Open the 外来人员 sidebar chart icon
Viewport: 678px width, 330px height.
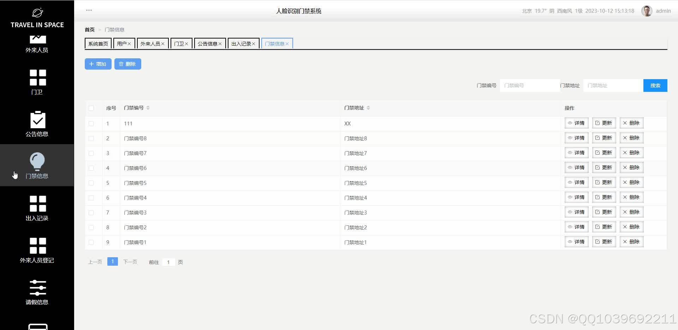point(38,39)
